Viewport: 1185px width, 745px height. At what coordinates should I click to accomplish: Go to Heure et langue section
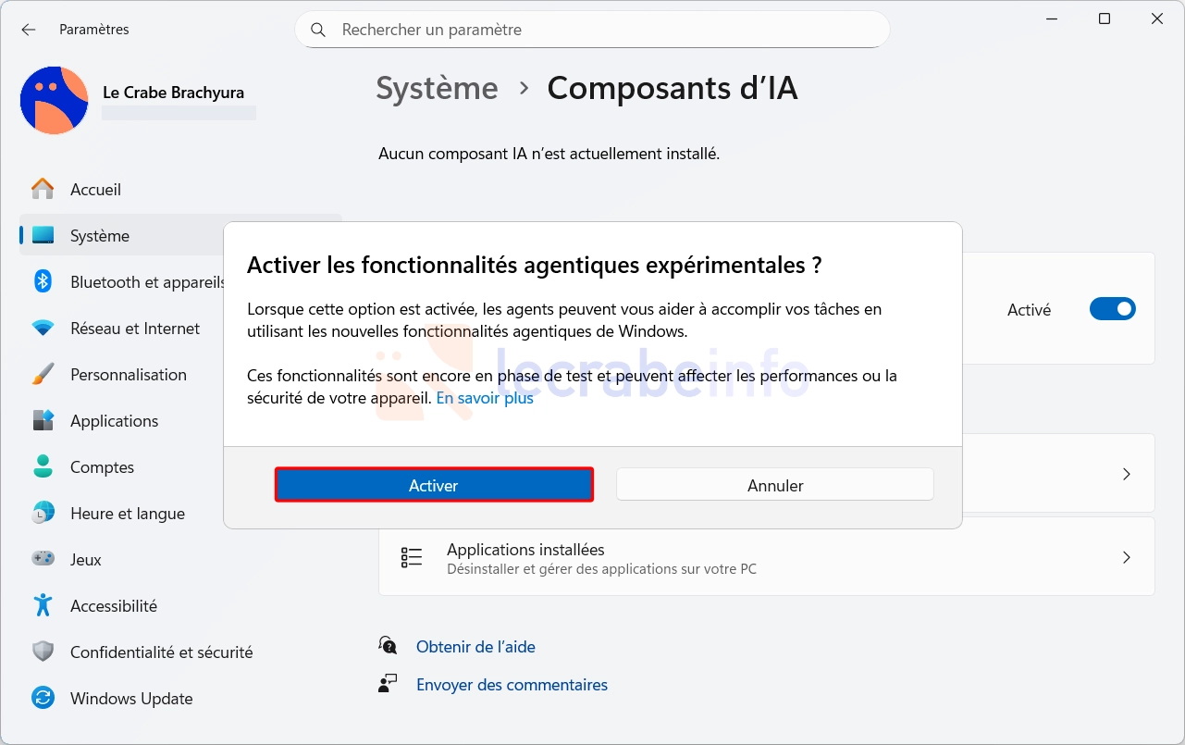click(128, 514)
